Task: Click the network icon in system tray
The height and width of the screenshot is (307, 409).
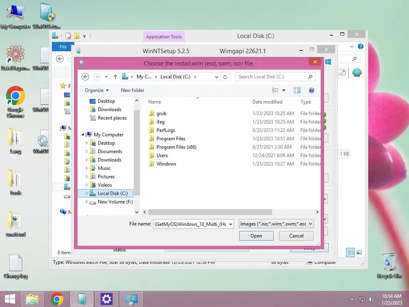Action: [x=362, y=299]
